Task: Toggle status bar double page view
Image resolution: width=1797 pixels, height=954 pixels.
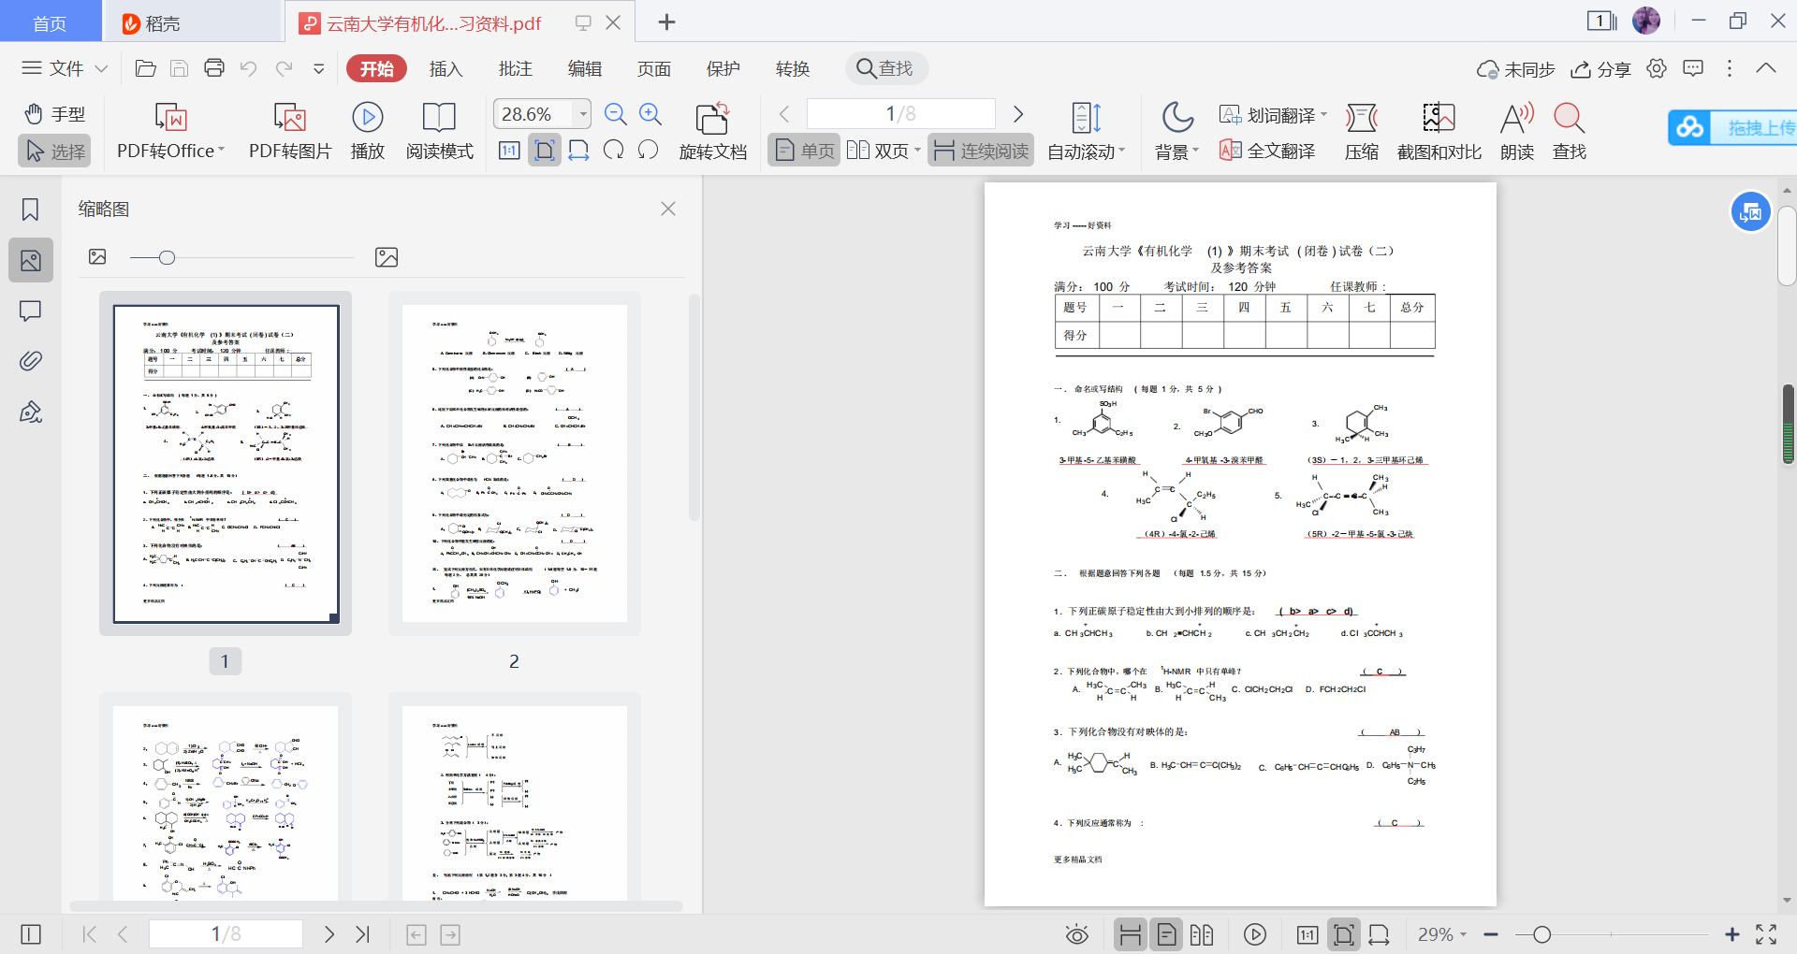Action: (1202, 934)
